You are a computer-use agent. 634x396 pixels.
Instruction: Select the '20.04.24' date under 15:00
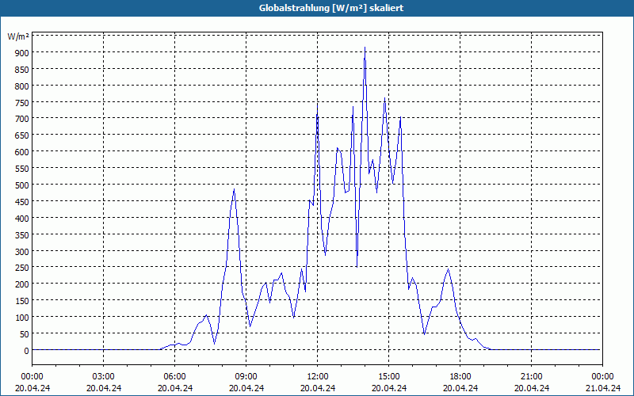pyautogui.click(x=389, y=388)
